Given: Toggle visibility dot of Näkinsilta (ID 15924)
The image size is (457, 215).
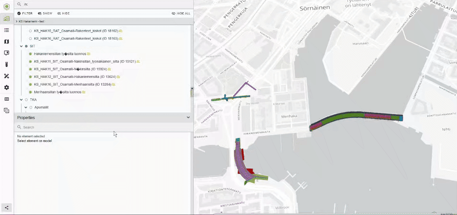Looking at the screenshot, I should [30, 69].
